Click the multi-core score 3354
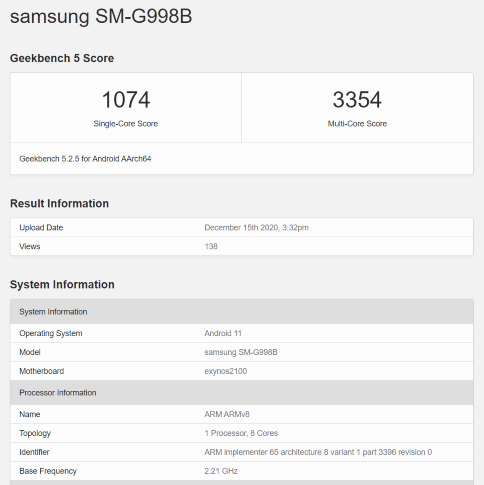Viewport: 484px width, 485px height. tap(357, 99)
